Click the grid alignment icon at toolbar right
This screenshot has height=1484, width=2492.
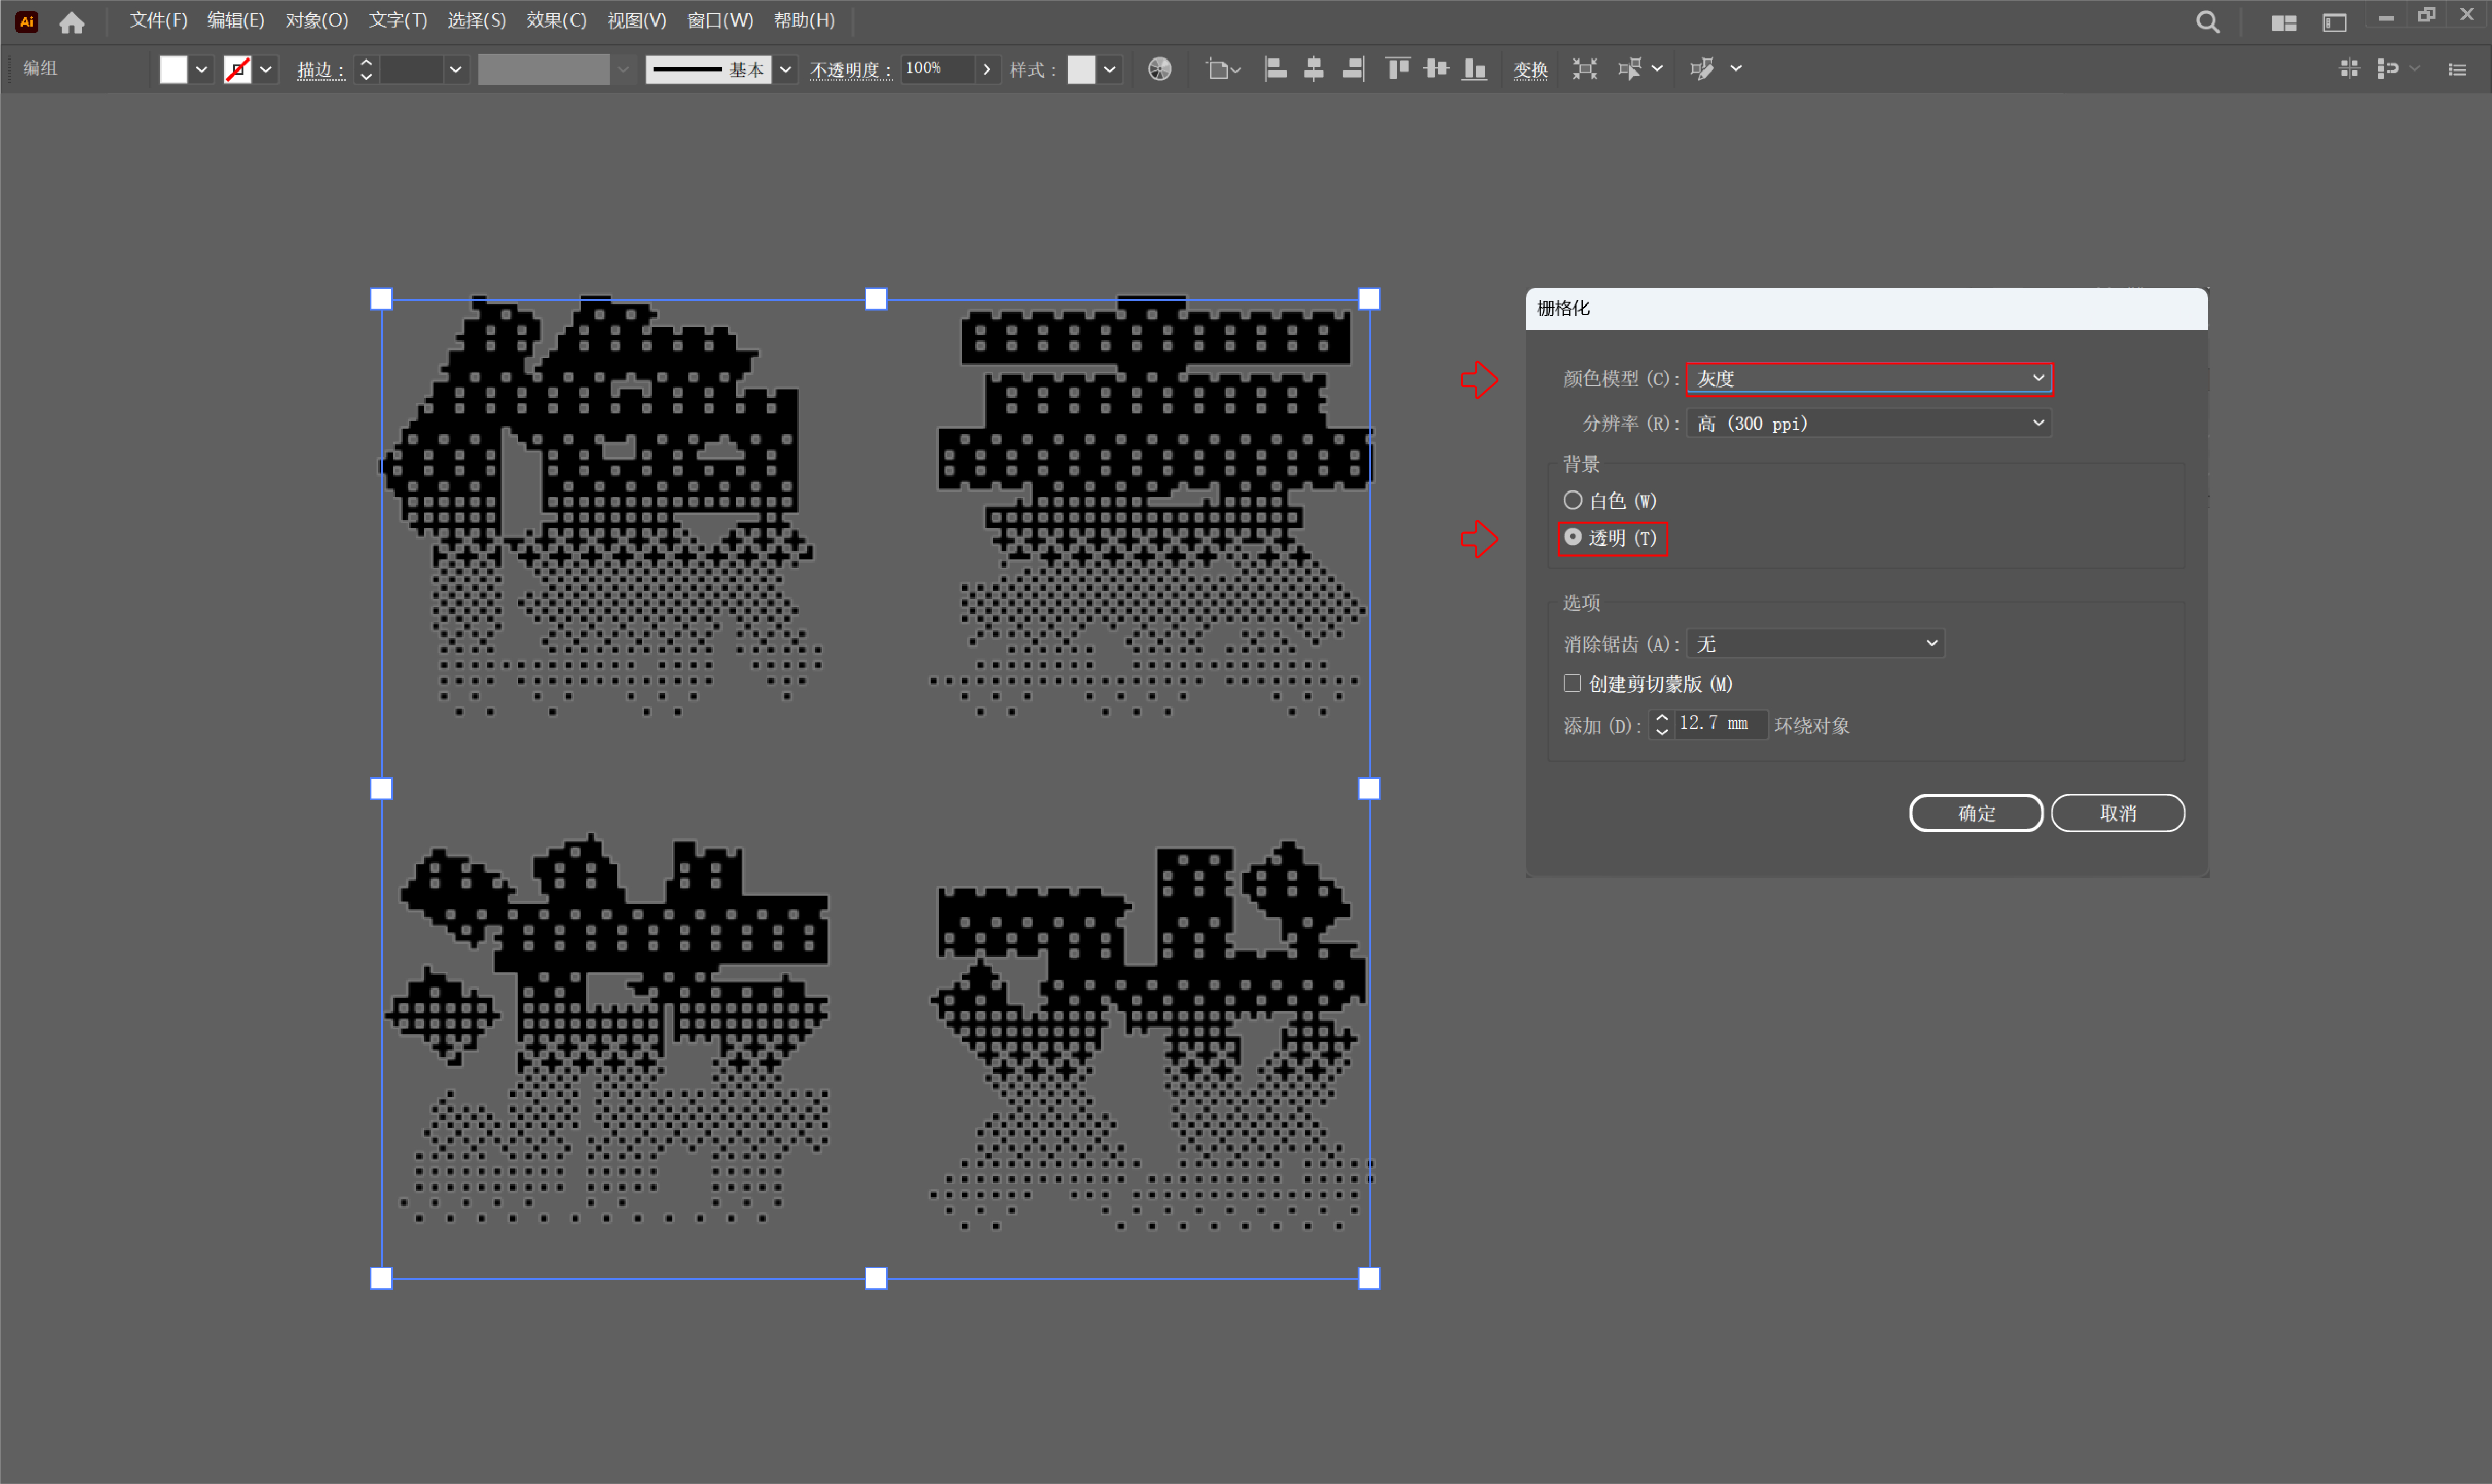click(2349, 69)
